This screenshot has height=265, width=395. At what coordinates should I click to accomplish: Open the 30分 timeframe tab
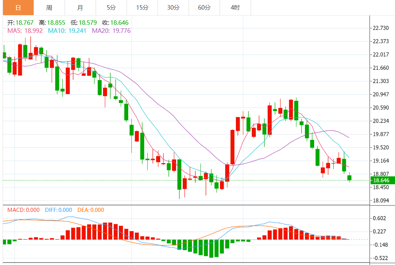click(x=173, y=7)
